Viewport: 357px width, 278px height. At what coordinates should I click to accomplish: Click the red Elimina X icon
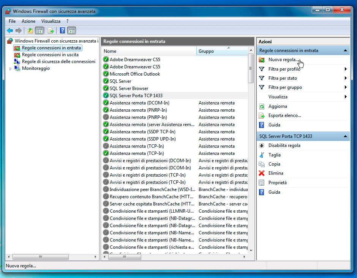pyautogui.click(x=262, y=173)
